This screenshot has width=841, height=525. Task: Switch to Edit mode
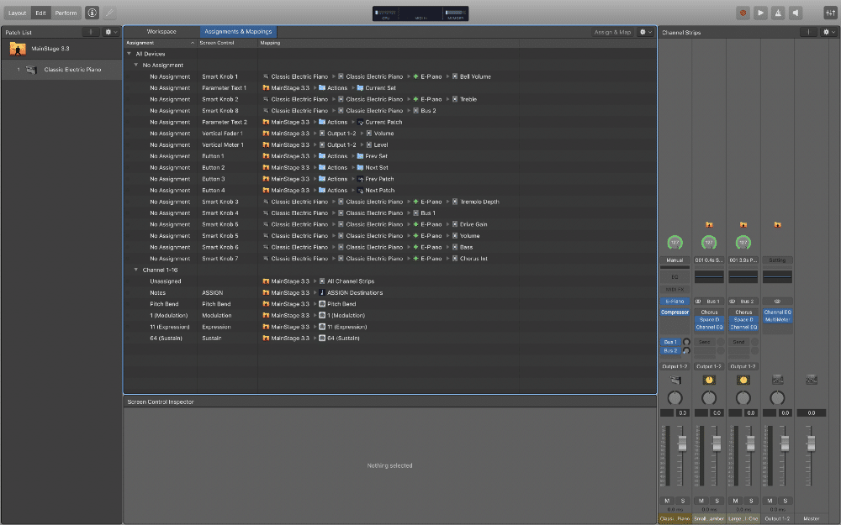coord(40,13)
